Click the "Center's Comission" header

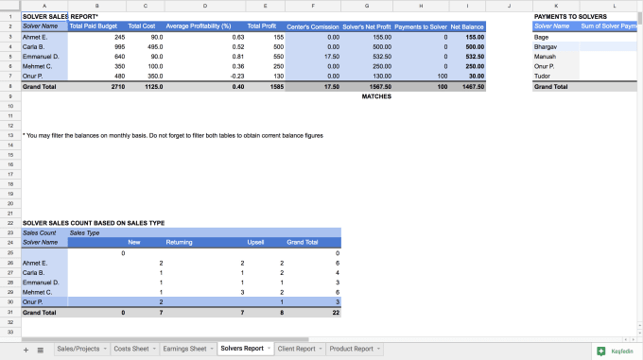coord(313,26)
